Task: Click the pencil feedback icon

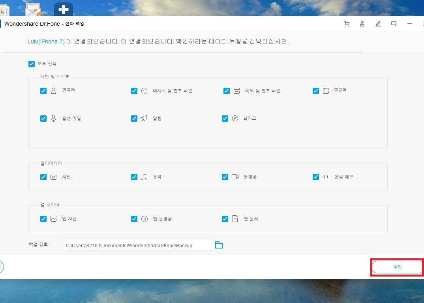Action: click(378, 24)
